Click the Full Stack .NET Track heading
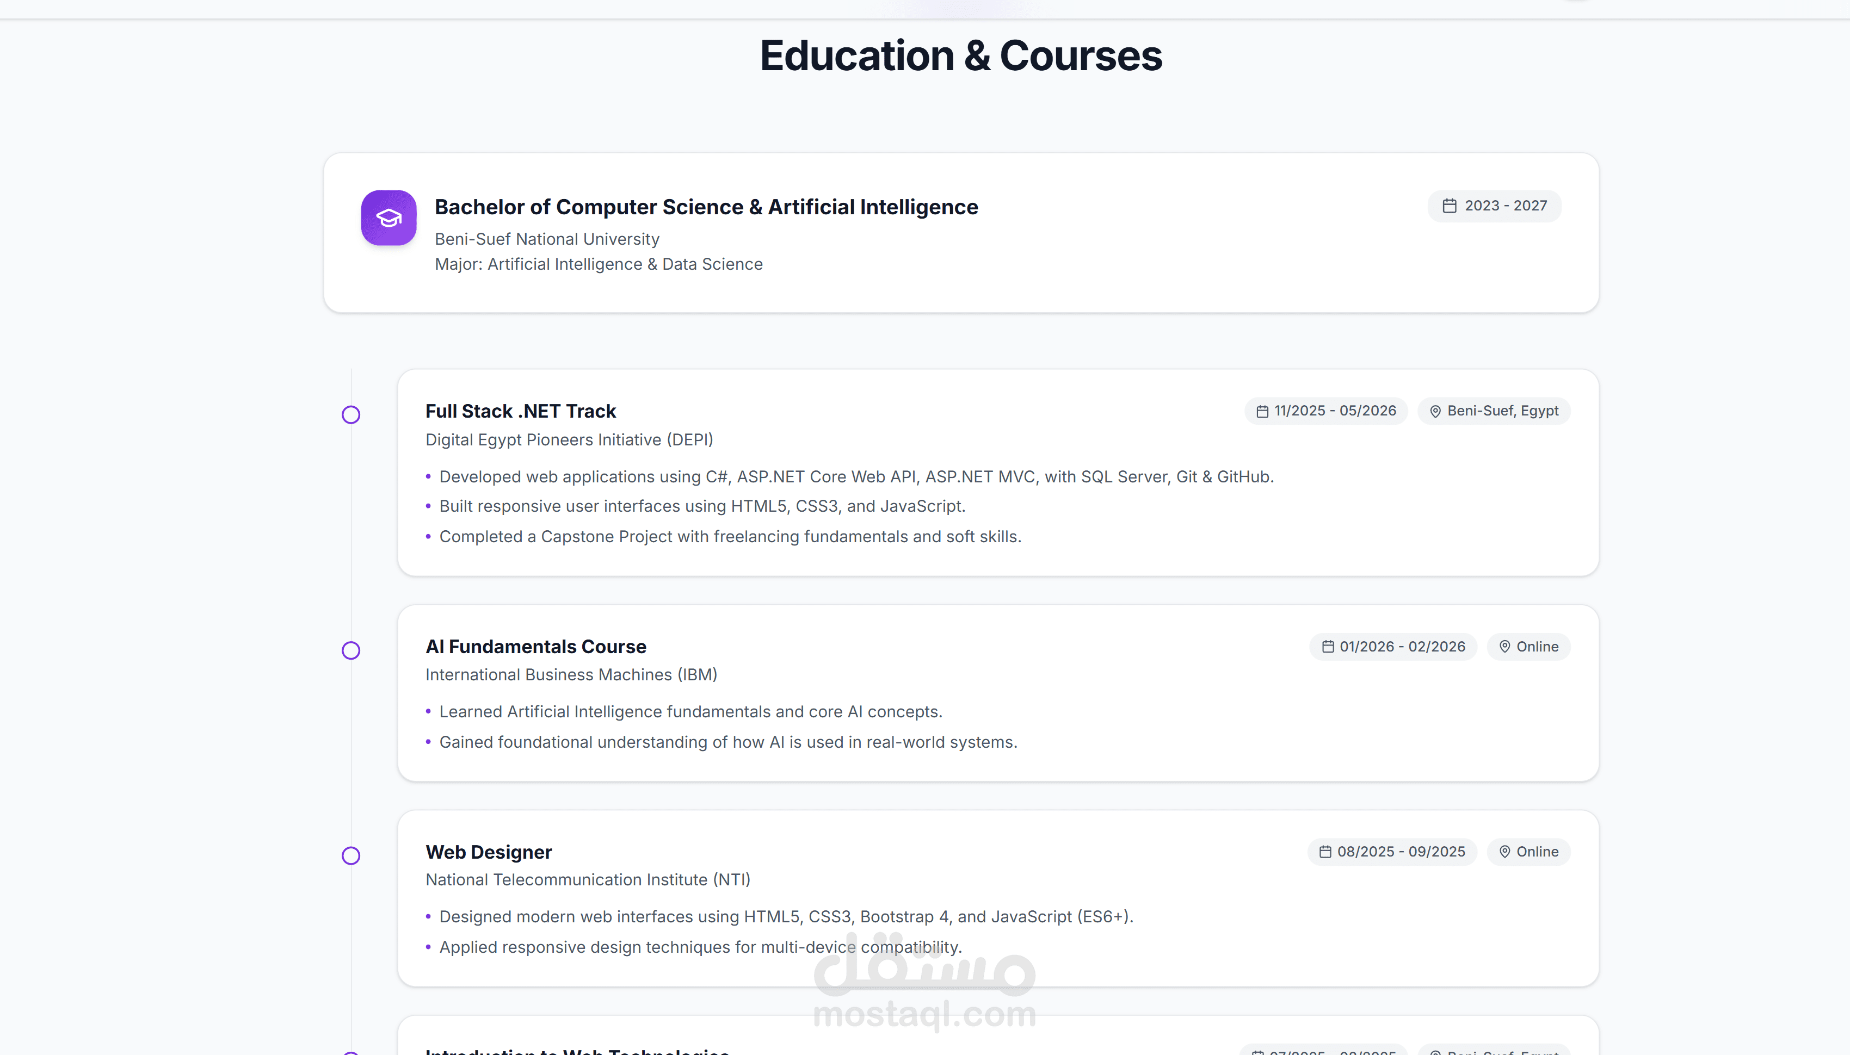This screenshot has width=1850, height=1055. point(521,411)
